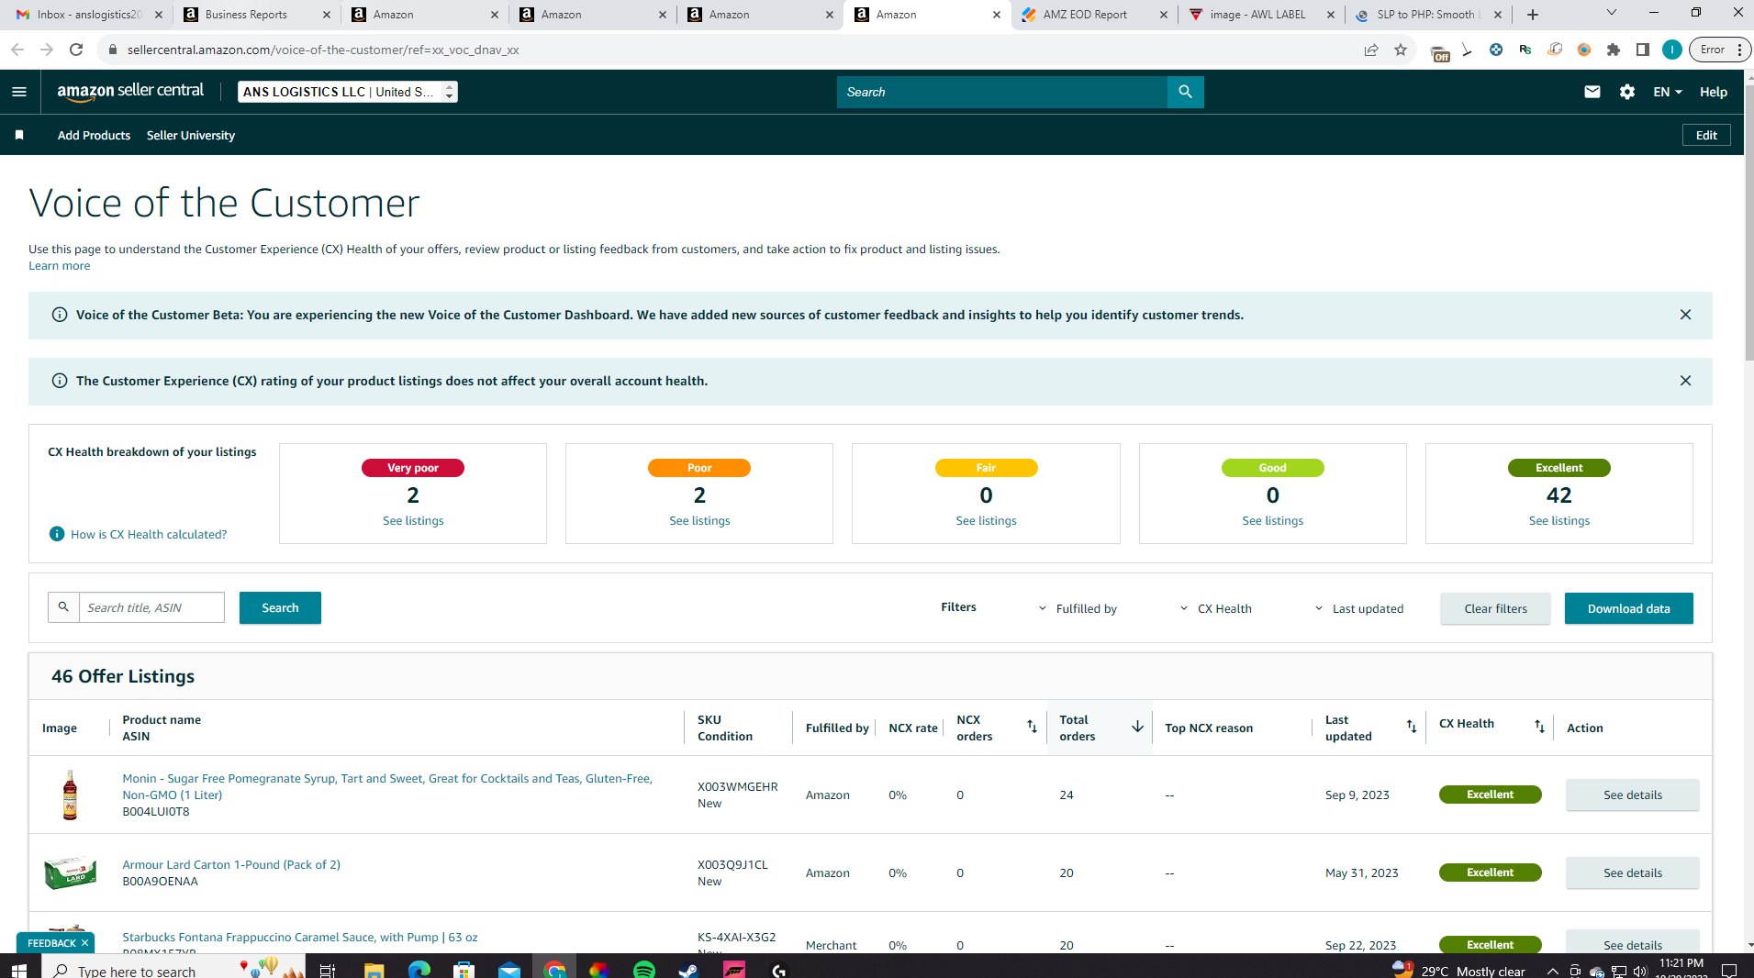
Task: Open Starbucks Fontana Frappuccino Caramel Sauce link
Action: point(300,937)
